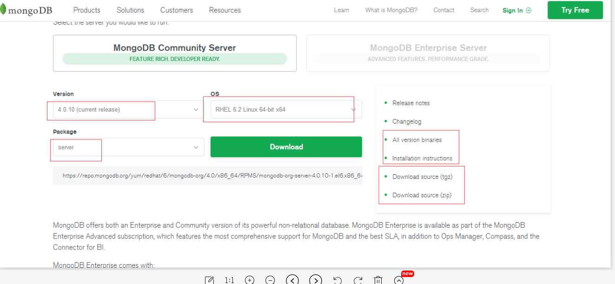This screenshot has width=615, height=284.
Task: Delete image with trash icon
Action: click(x=378, y=280)
